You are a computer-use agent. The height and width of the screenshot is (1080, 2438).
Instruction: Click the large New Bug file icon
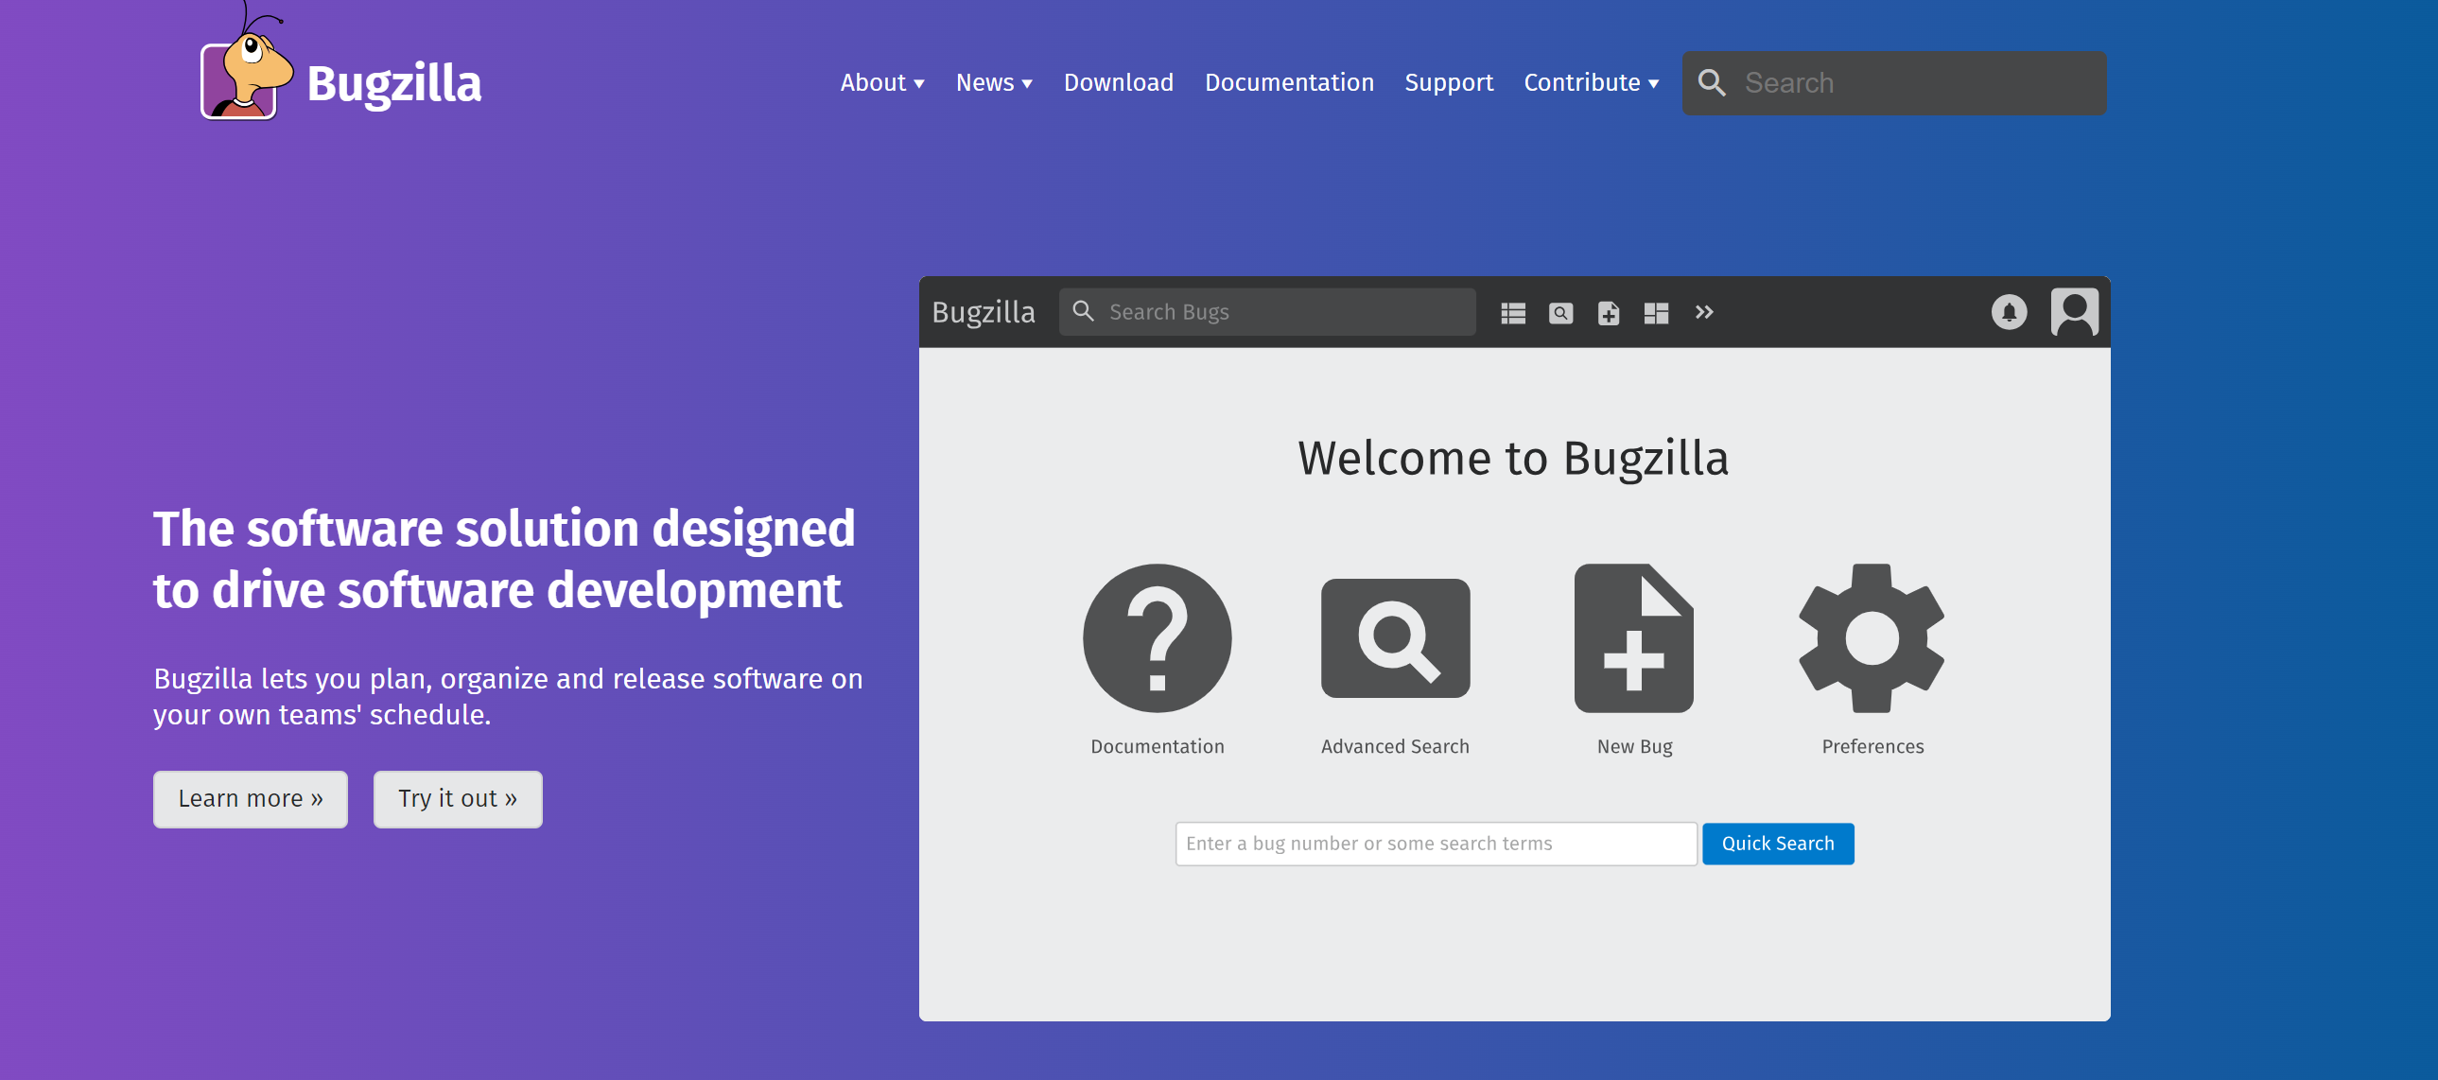pos(1633,638)
